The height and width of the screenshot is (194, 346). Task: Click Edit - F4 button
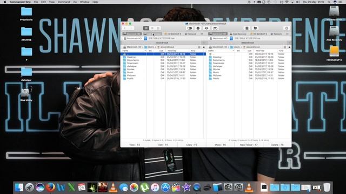point(163,145)
